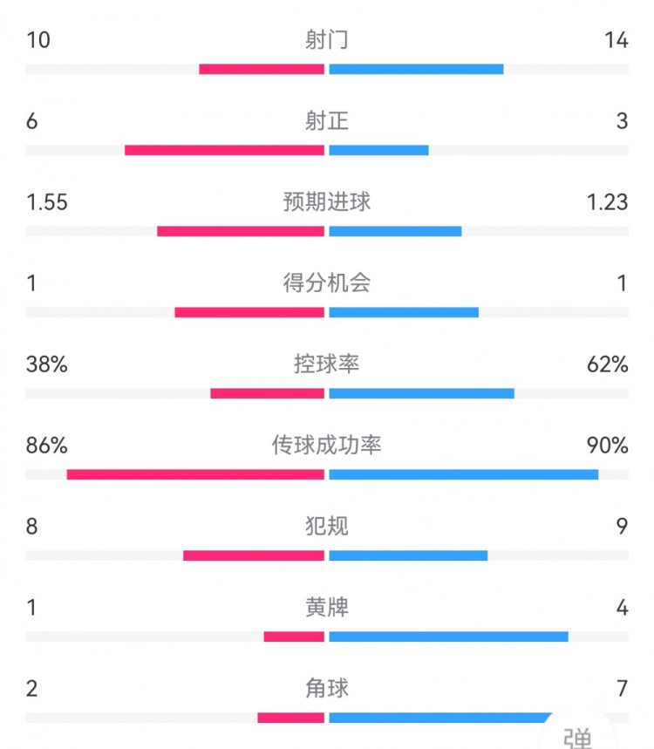Image resolution: width=654 pixels, height=749 pixels.
Task: Click the blue 射门 bar
Action: pos(416,69)
